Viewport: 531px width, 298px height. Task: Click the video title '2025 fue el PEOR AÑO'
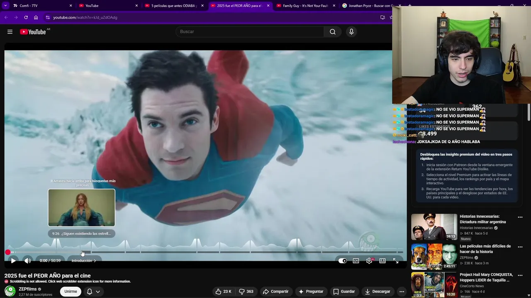(x=47, y=276)
